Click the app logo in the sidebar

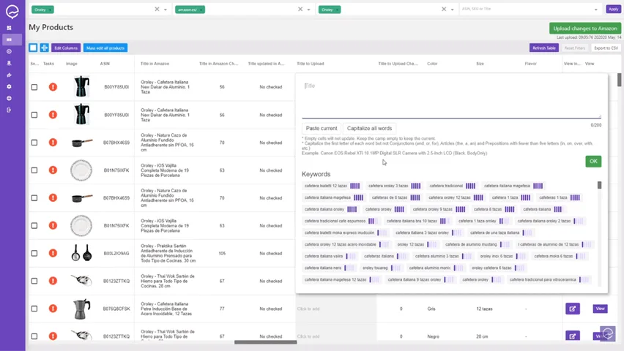12,12
